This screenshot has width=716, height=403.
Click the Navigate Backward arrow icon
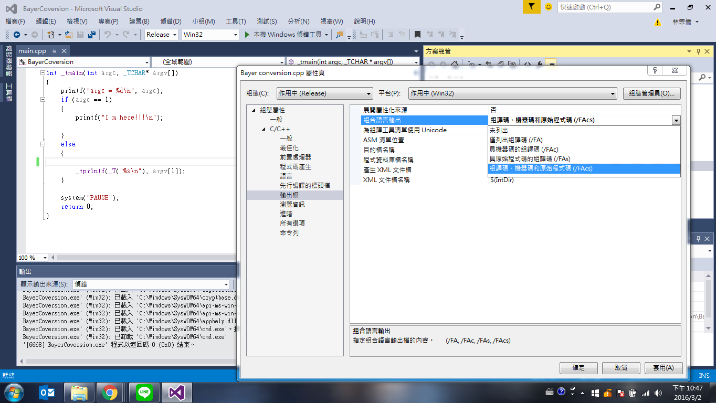coord(16,35)
